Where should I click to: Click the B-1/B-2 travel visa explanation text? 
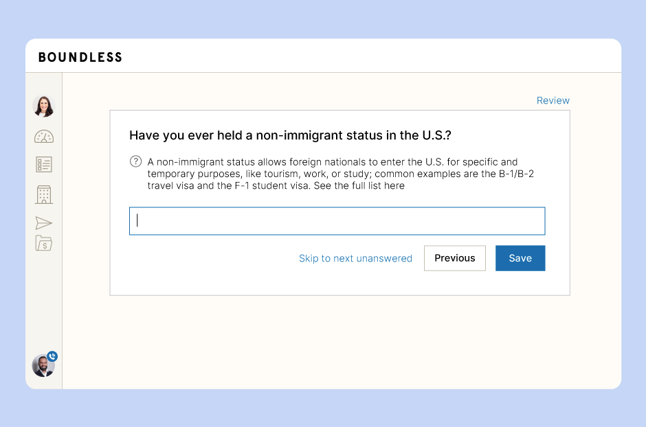(x=341, y=174)
